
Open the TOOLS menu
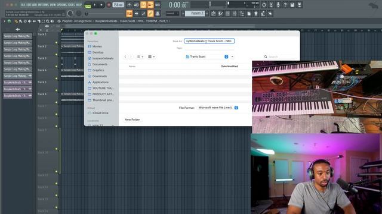(x=71, y=5)
